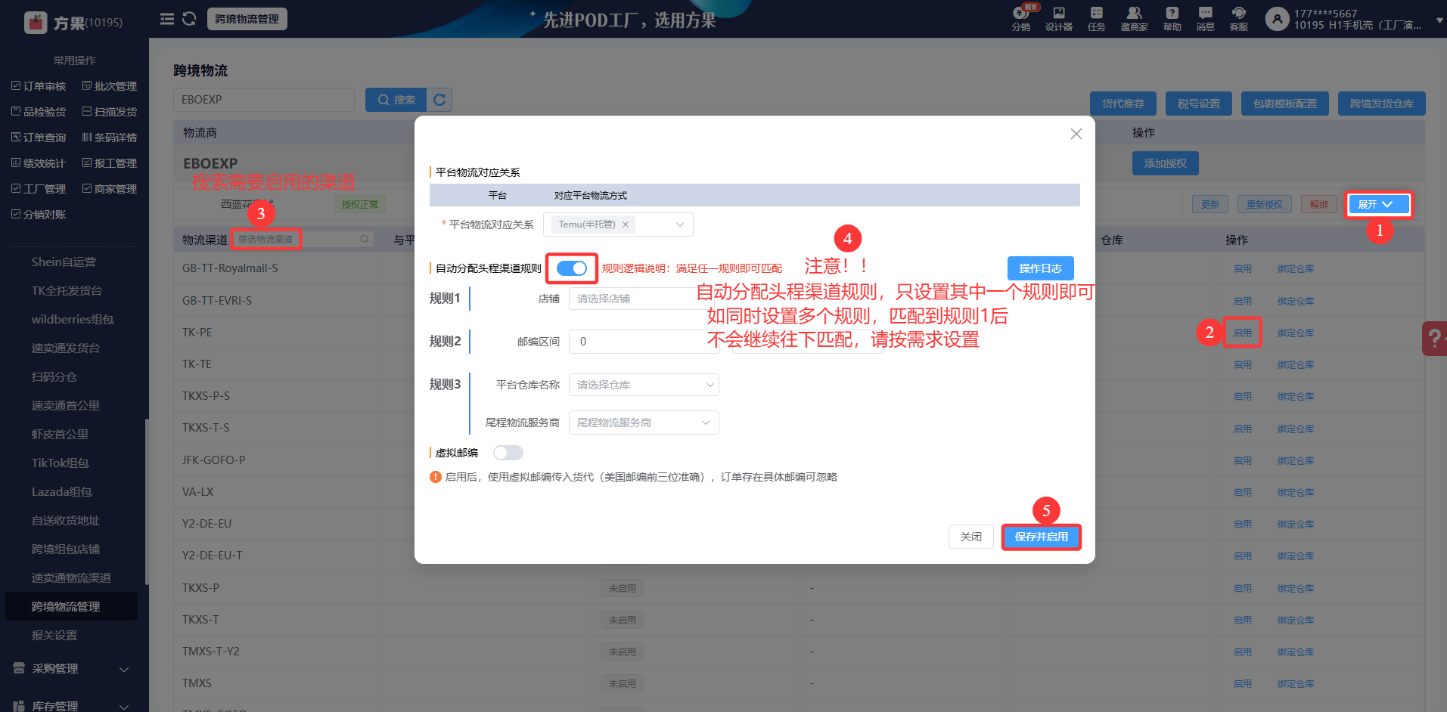The height and width of the screenshot is (712, 1447).
Task: Click the 未启用 status of the TKXS-T row
Action: click(x=622, y=620)
